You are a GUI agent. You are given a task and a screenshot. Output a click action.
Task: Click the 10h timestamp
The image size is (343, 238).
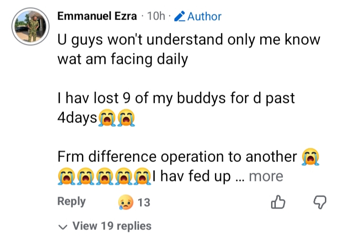click(x=156, y=17)
